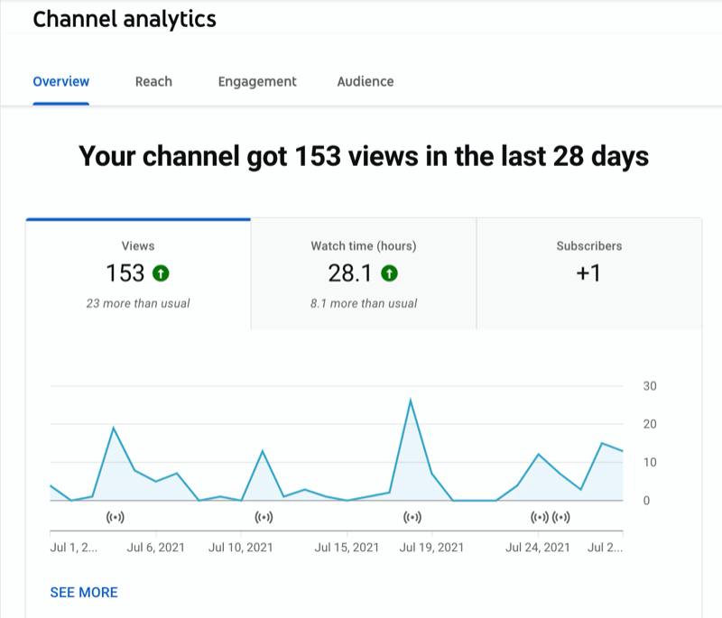Click the "23 more than usual" text
This screenshot has height=618, width=722.
pos(138,304)
